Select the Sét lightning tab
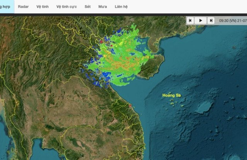Screen dimensions: 247x160 88,7
